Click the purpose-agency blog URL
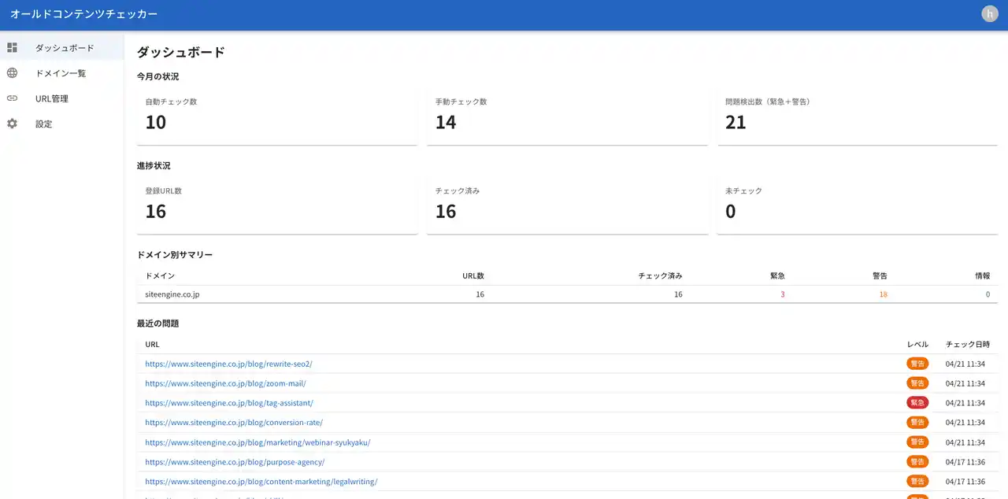Viewport: 1008px width, 499px height. 234,461
